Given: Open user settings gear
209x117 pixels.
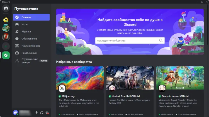Looking at the screenshot, I should (x=47, y=113).
